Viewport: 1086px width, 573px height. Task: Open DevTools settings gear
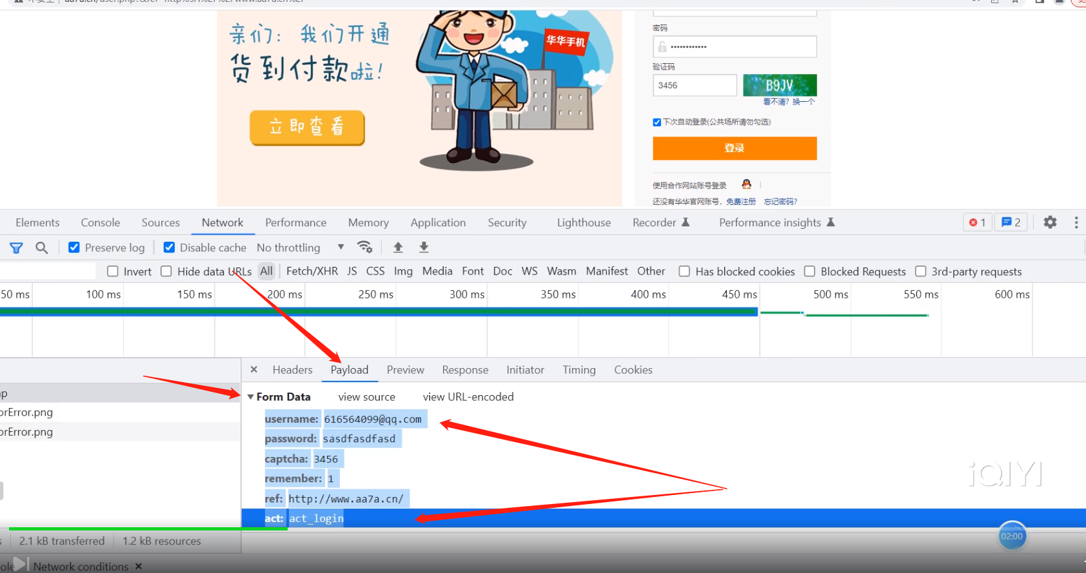pyautogui.click(x=1050, y=222)
